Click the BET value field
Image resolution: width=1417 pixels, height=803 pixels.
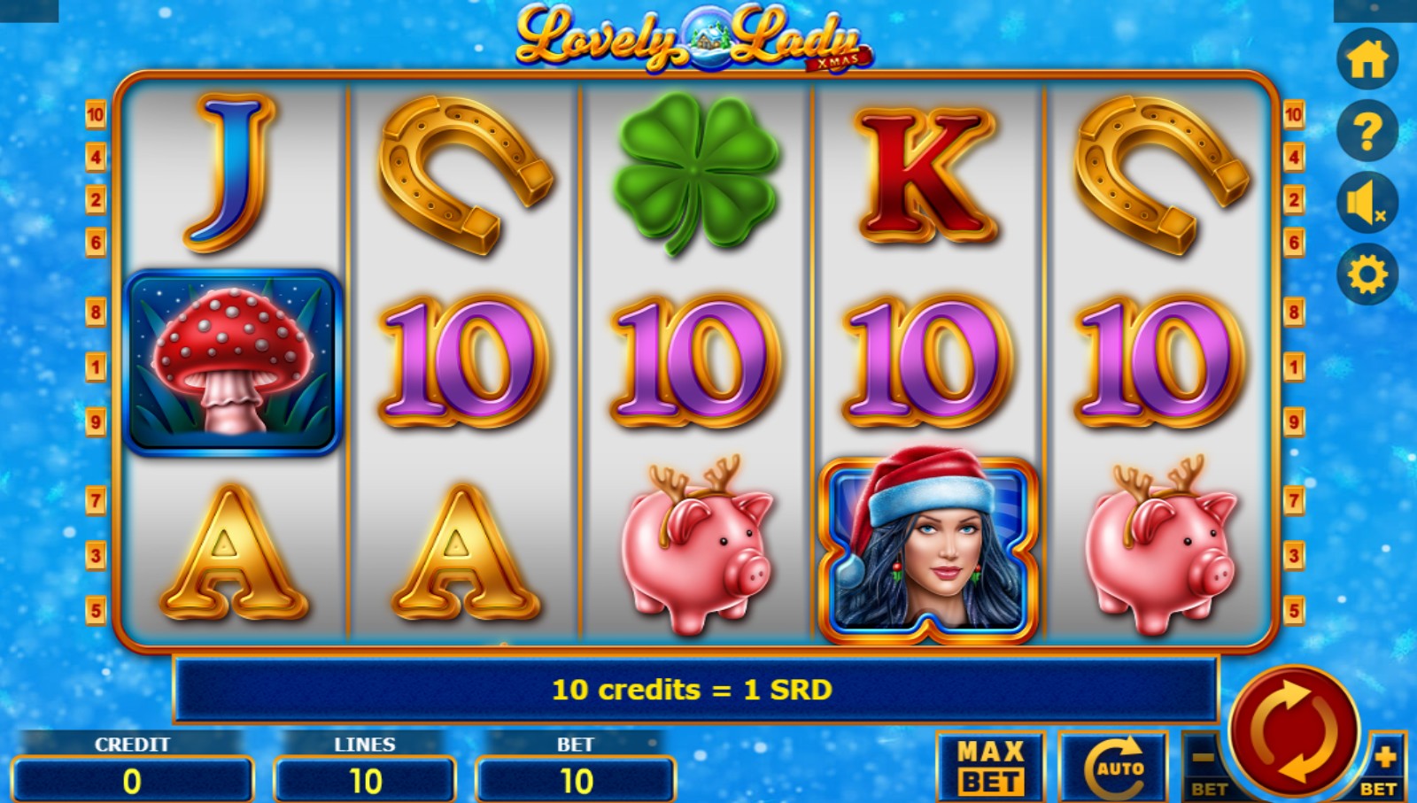click(576, 781)
